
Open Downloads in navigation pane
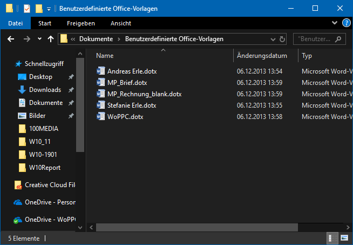[45, 90]
